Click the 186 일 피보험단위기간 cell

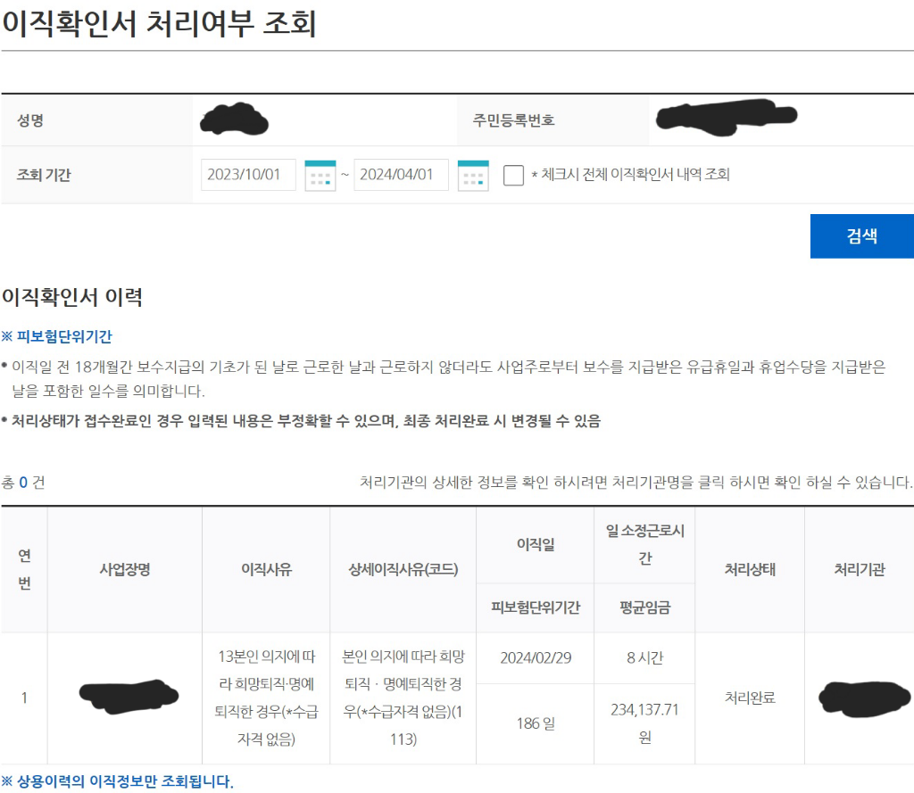(535, 723)
